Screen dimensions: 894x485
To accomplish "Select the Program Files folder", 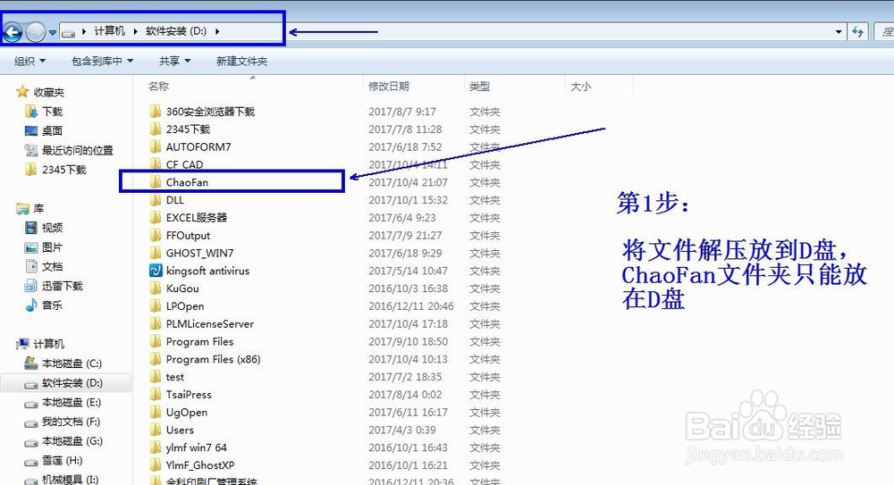I will coord(199,341).
